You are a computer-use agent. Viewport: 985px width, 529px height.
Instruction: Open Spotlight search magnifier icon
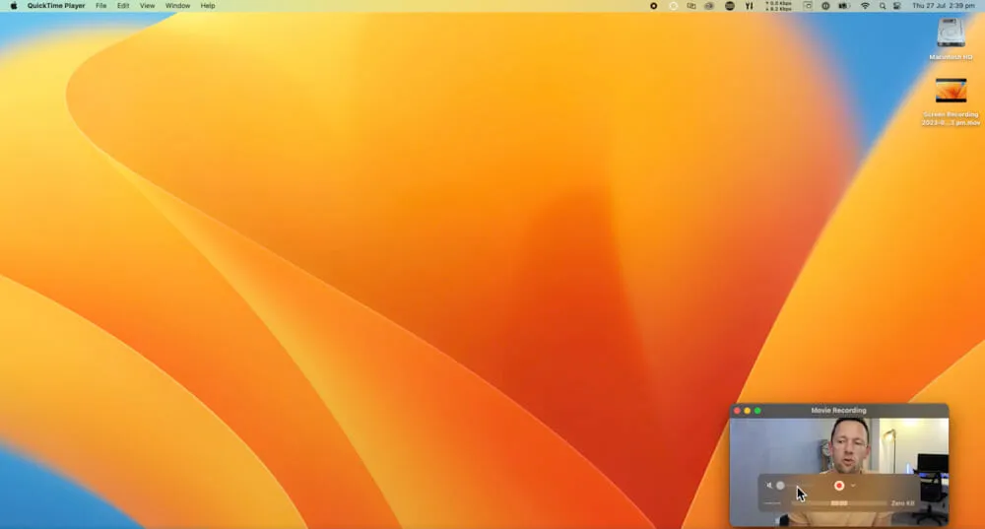tap(882, 6)
